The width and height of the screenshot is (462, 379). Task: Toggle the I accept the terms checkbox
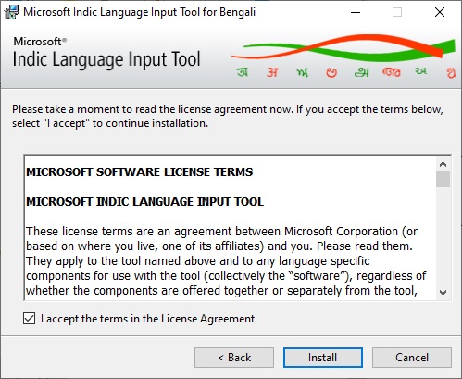pyautogui.click(x=29, y=319)
